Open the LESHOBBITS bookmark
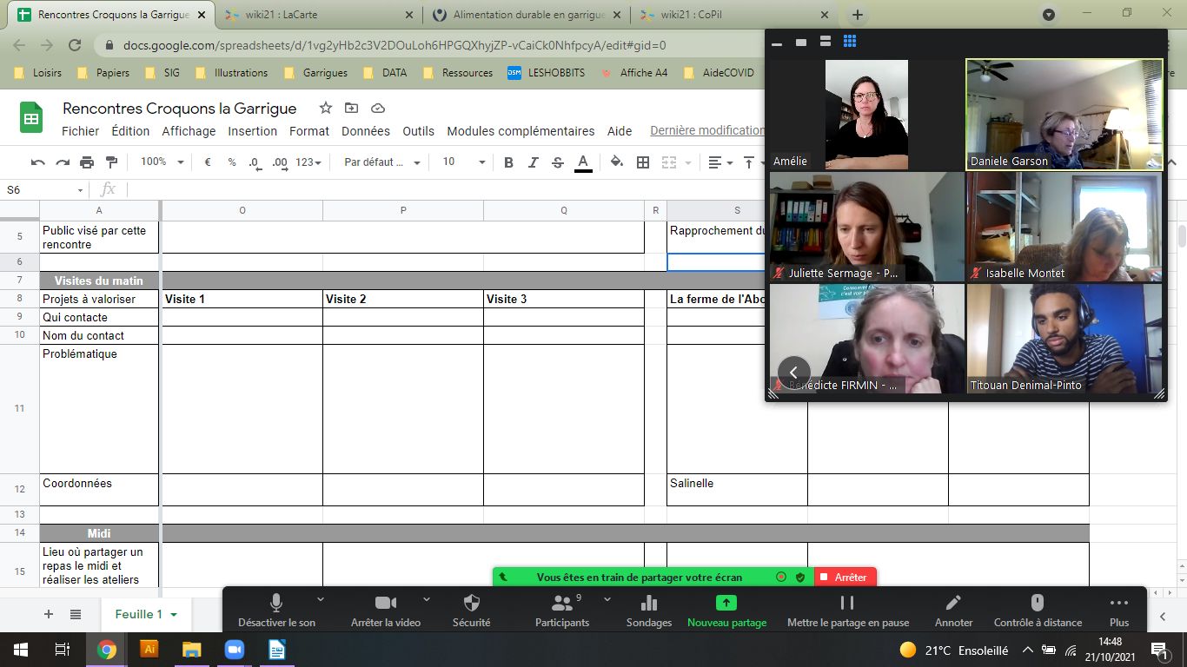 (547, 73)
